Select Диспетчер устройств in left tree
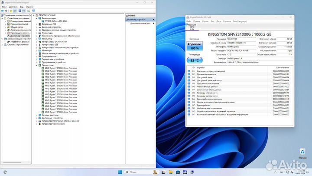The width and height of the screenshot is (312, 176). (x=20, y=36)
